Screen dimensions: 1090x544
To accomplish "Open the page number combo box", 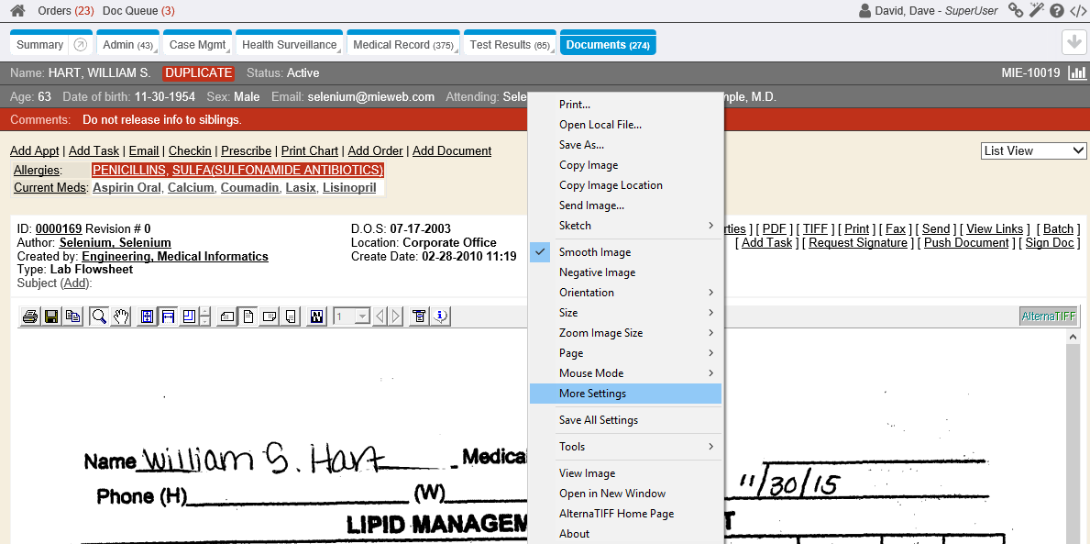I will (x=352, y=316).
